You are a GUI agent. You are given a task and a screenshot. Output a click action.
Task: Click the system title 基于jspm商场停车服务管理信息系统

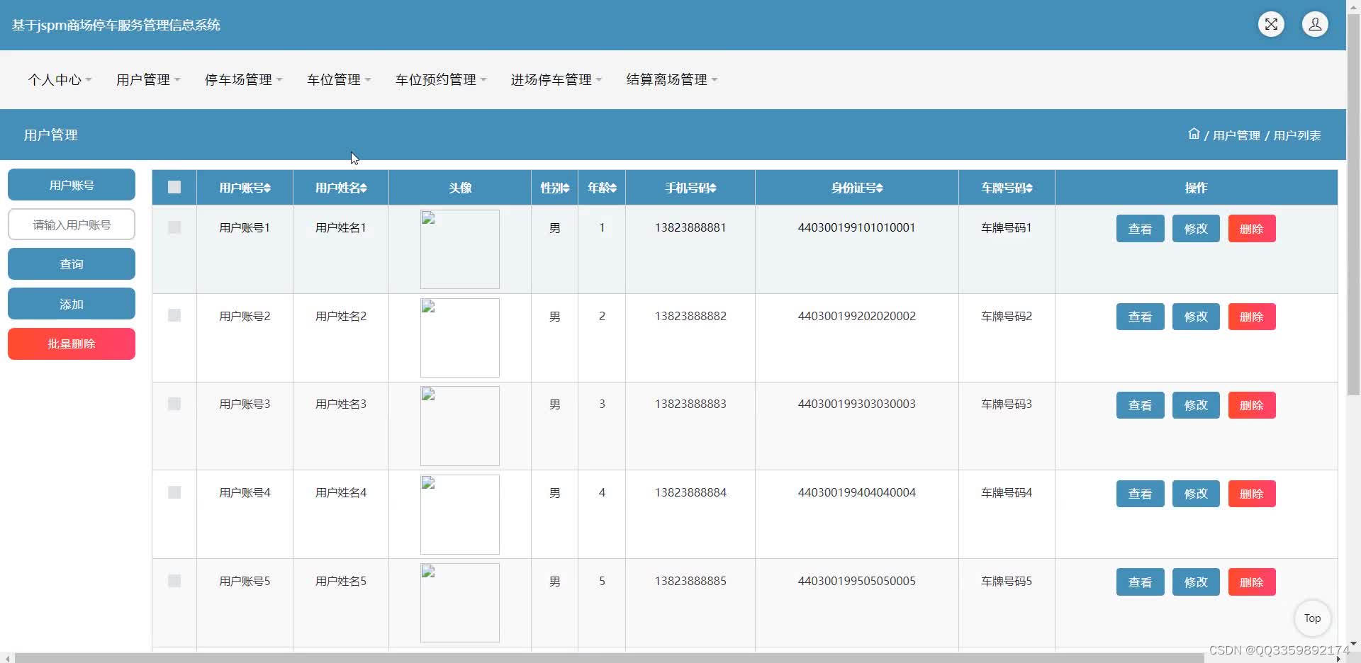pos(116,25)
